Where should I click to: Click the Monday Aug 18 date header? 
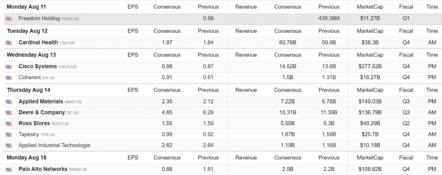26,157
